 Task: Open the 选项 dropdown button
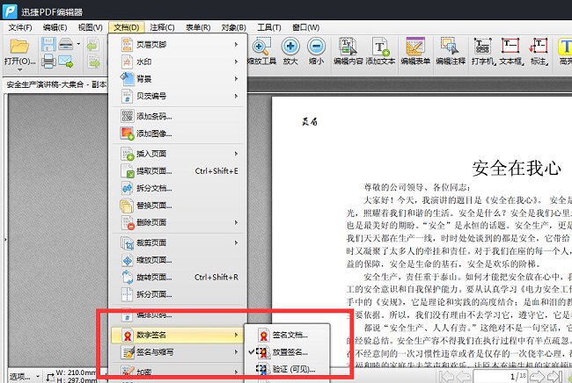(x=25, y=377)
